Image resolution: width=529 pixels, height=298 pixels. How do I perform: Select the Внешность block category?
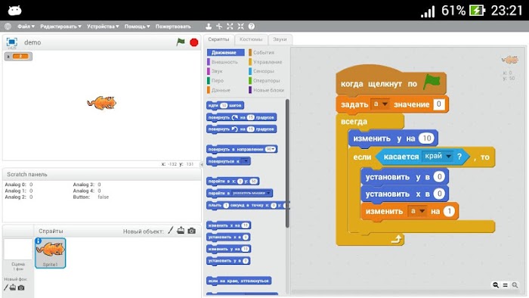coord(223,62)
